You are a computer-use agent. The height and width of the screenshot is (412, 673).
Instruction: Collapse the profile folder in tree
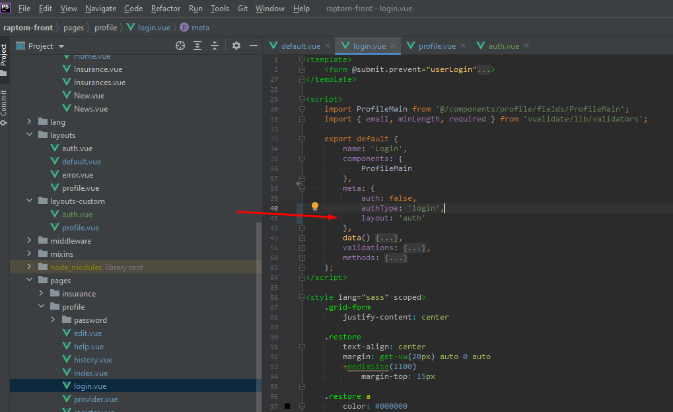(41, 306)
